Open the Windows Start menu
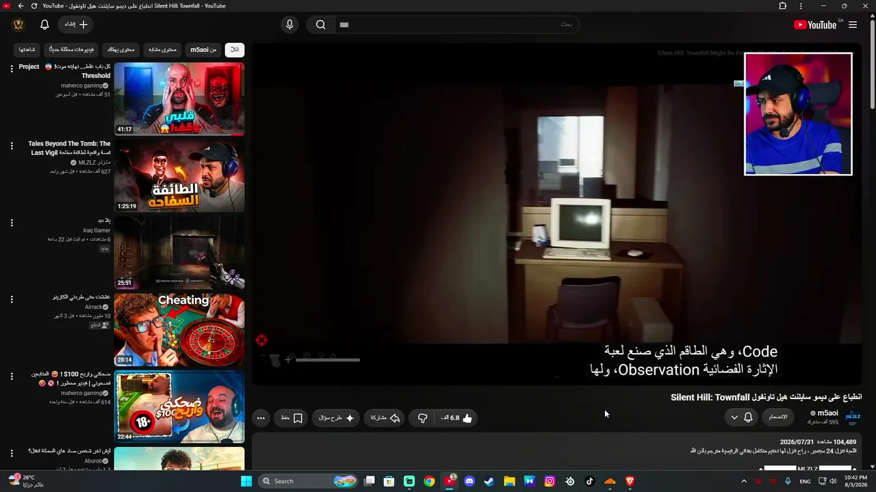This screenshot has width=876, height=492. pyautogui.click(x=246, y=481)
